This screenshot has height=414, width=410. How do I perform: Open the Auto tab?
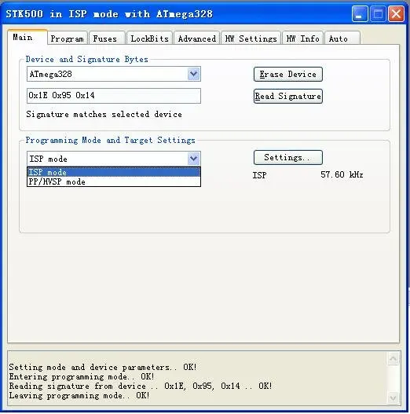(x=342, y=38)
